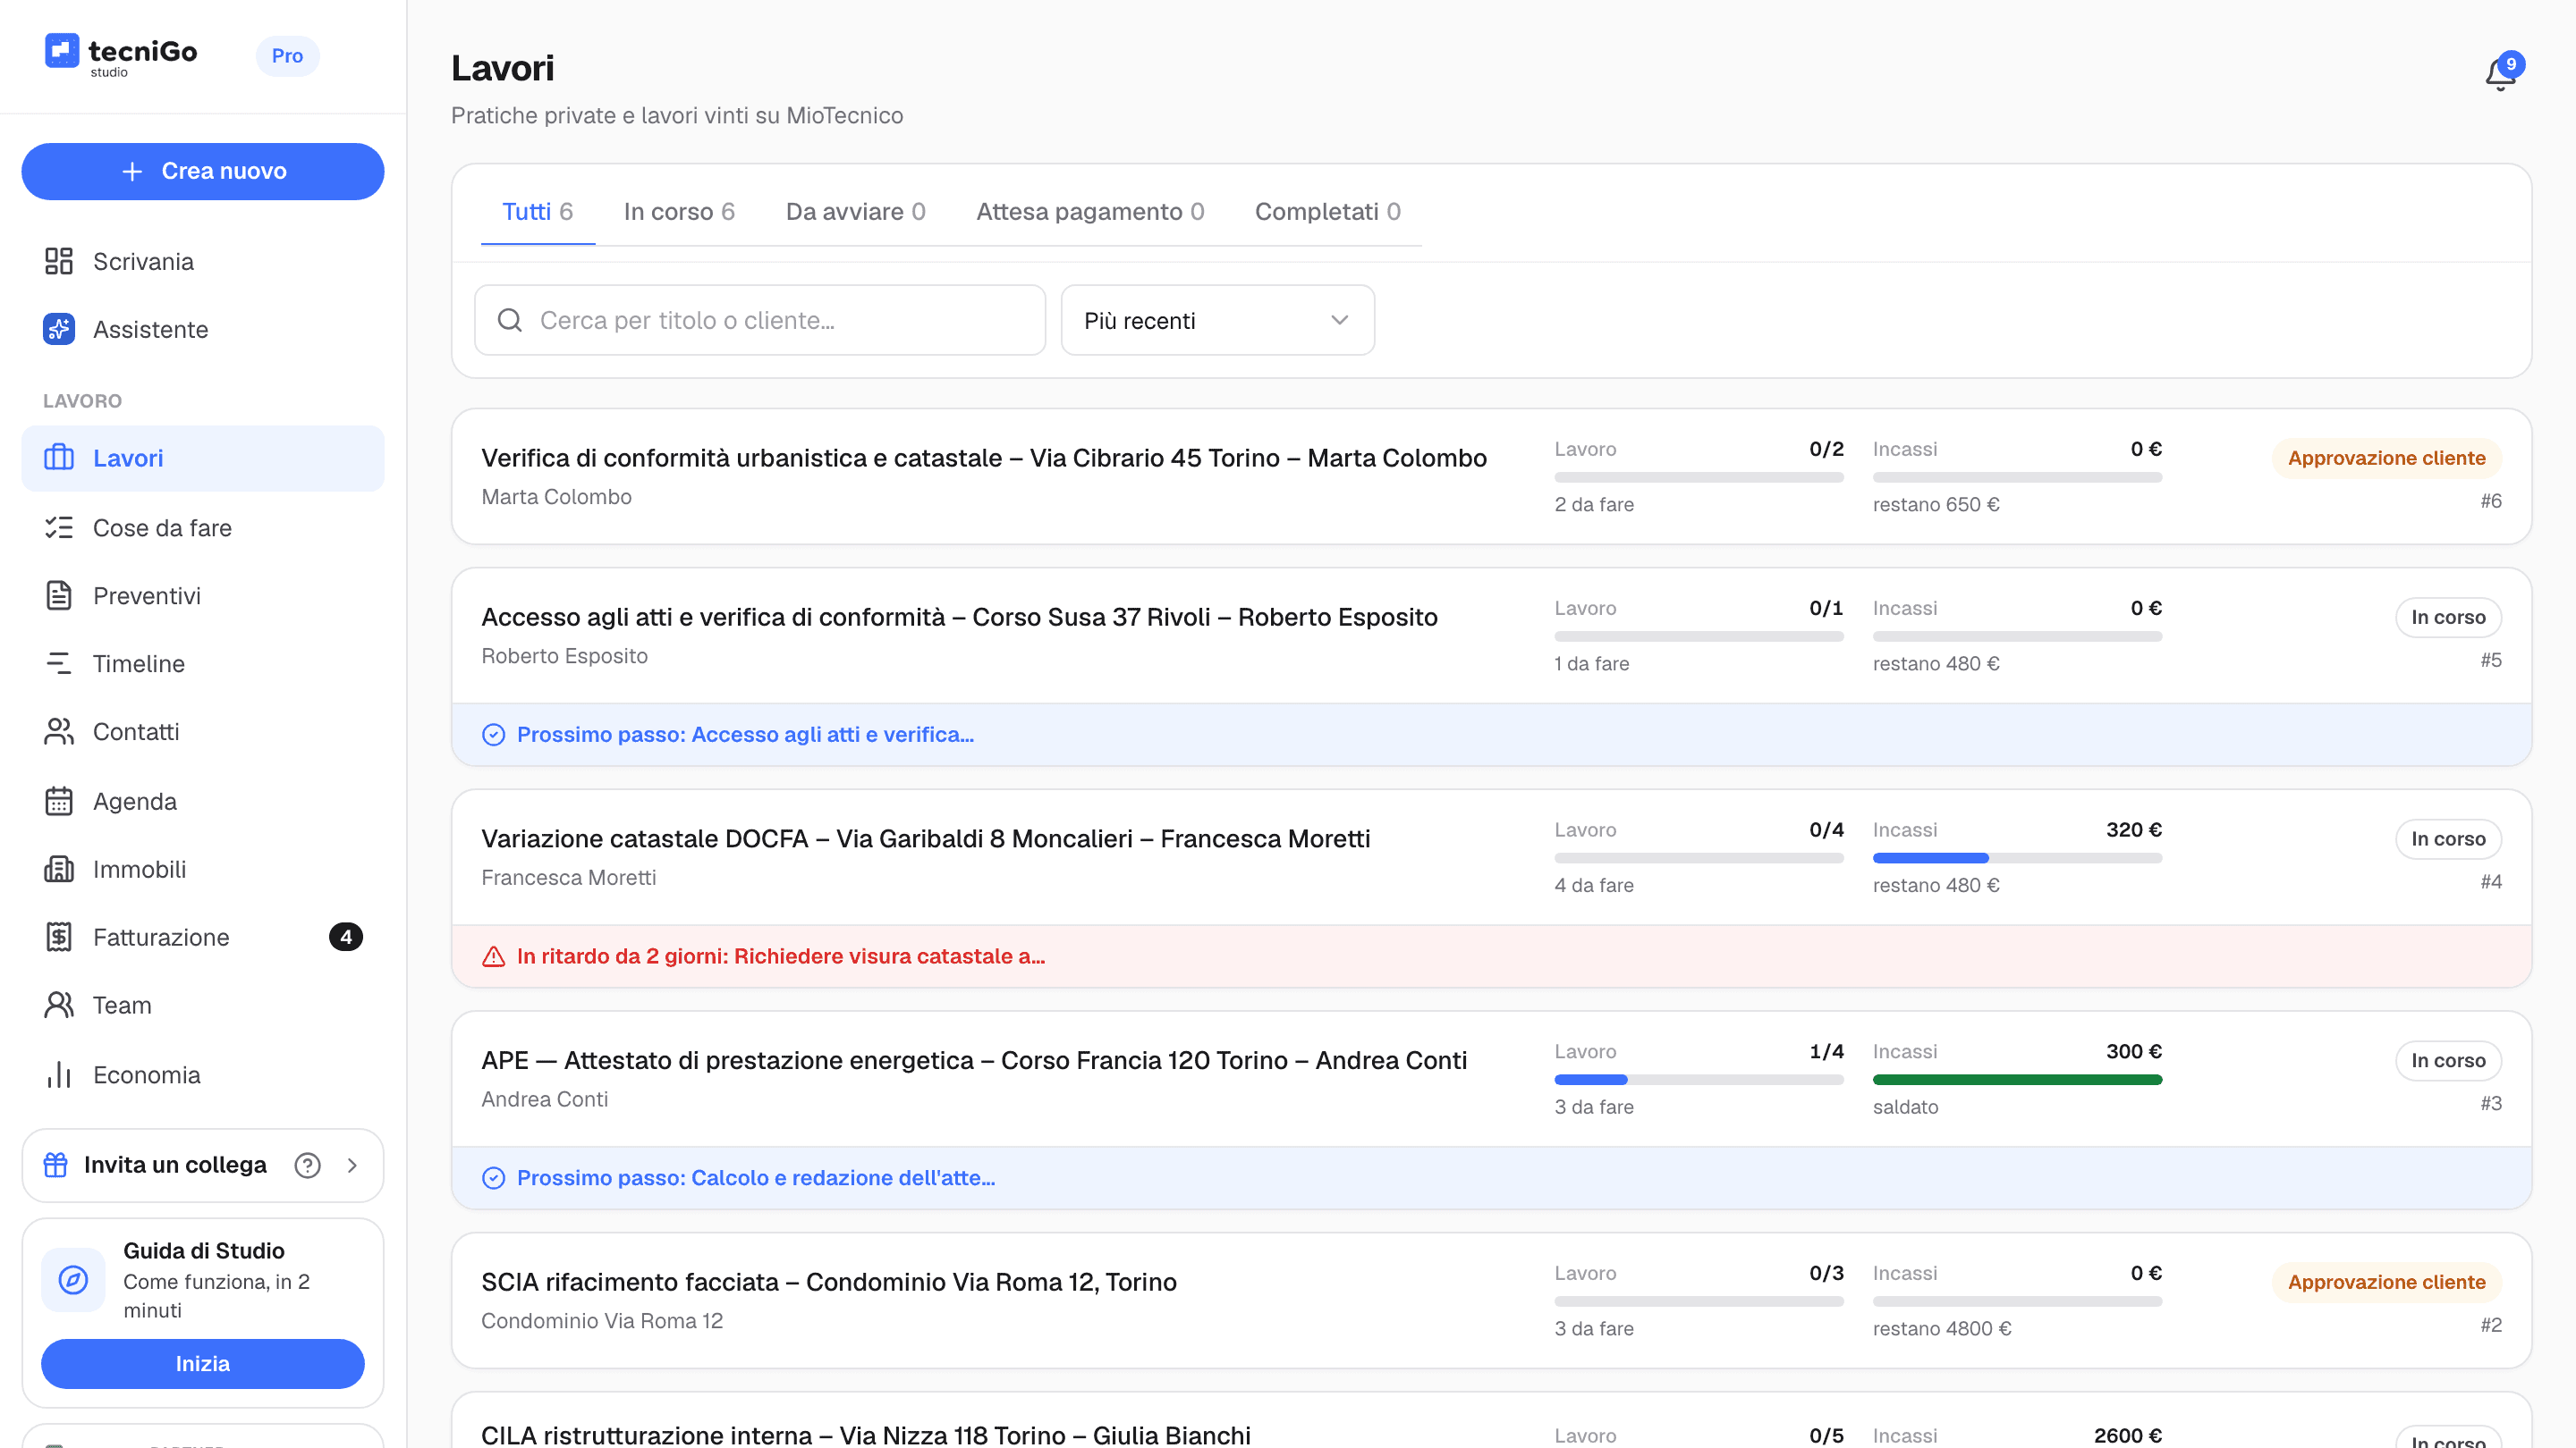
Task: Click the check circle icon beside Accesso agli atti step
Action: (494, 735)
